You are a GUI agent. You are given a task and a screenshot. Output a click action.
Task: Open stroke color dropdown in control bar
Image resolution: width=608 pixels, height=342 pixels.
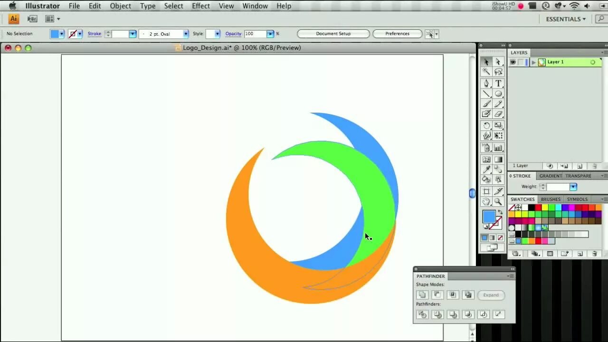[x=79, y=34]
